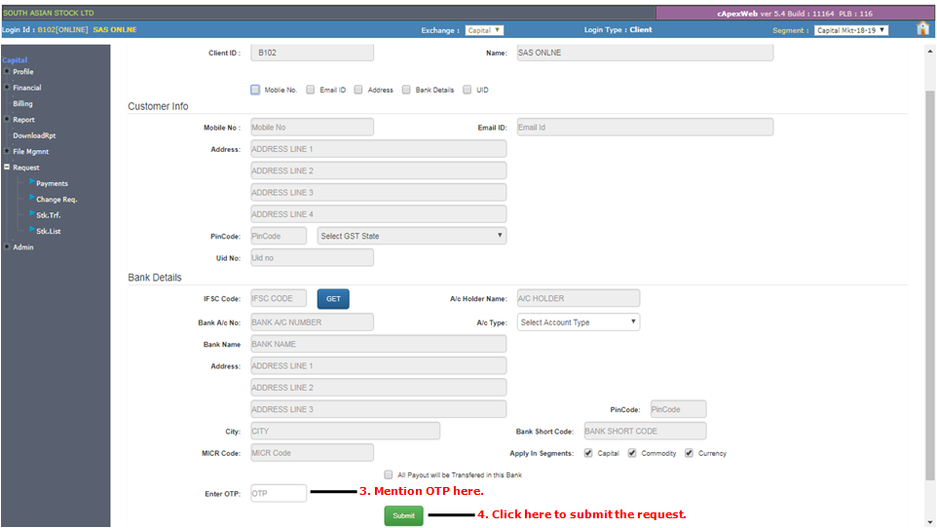The height and width of the screenshot is (528, 937).
Task: Click the scrollbar down arrow
Action: (930, 521)
